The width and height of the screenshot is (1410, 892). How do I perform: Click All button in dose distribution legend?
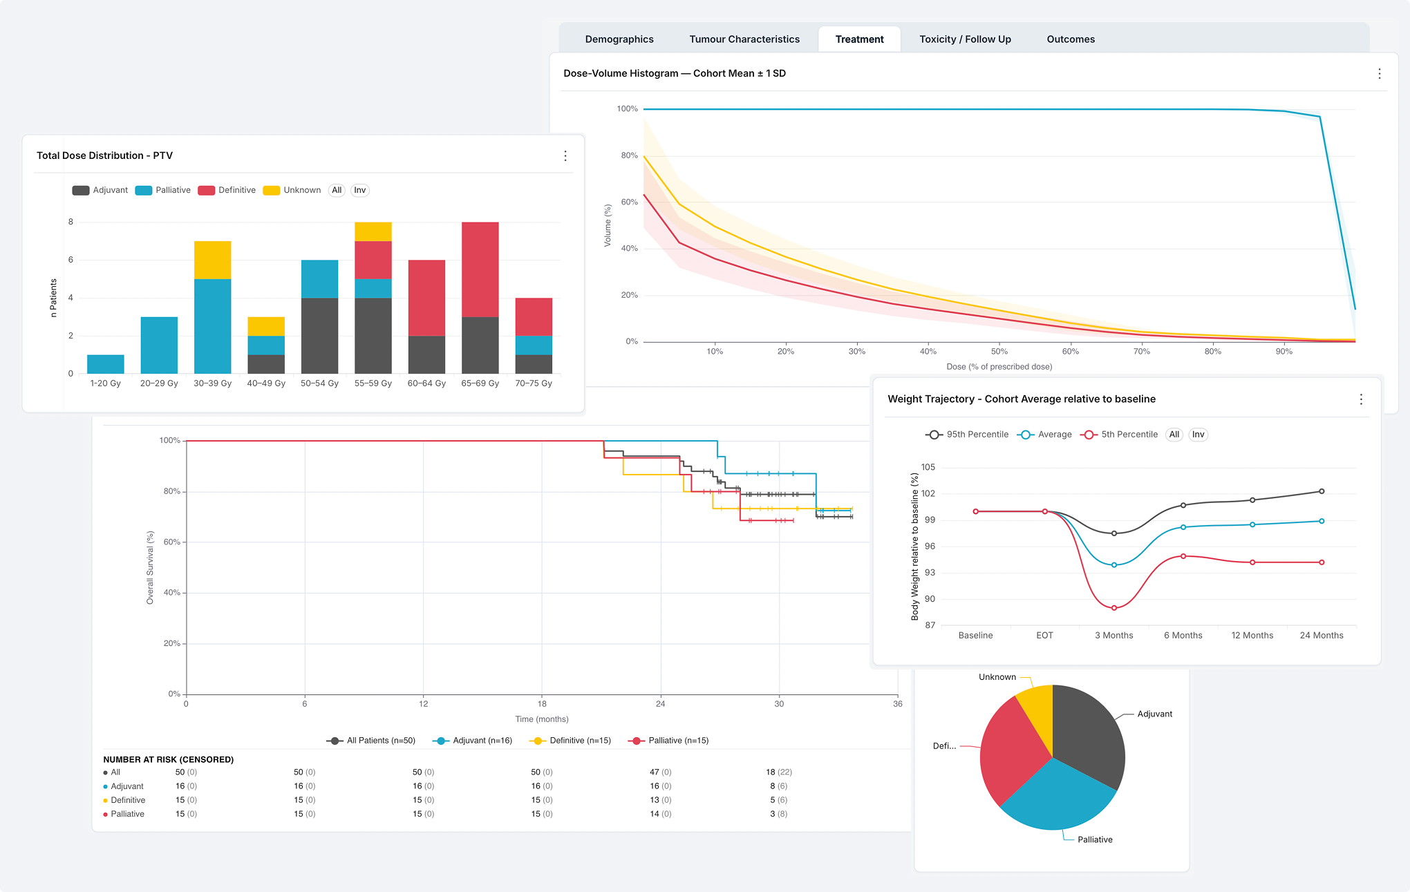click(337, 190)
